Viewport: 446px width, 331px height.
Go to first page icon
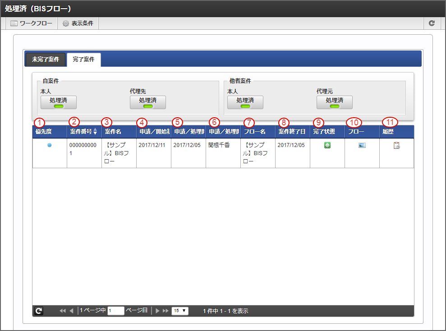pos(63,311)
